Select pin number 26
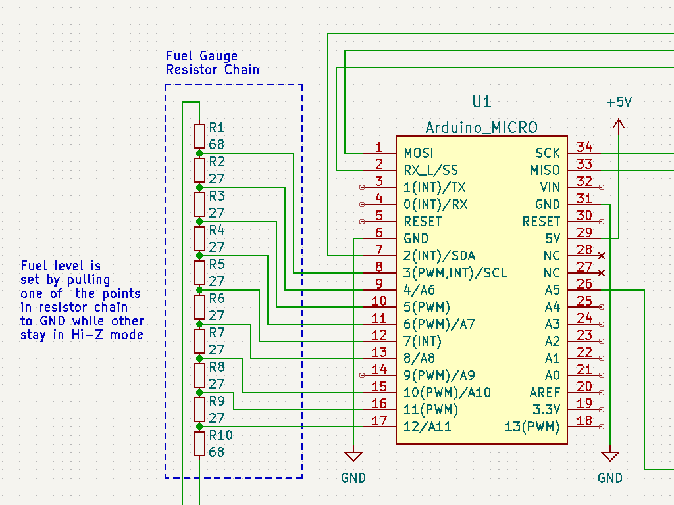Screen dimensions: 674x505 [584, 284]
